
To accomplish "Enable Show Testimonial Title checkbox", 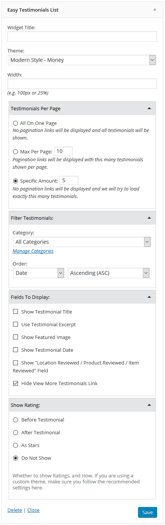I will pos(15,312).
